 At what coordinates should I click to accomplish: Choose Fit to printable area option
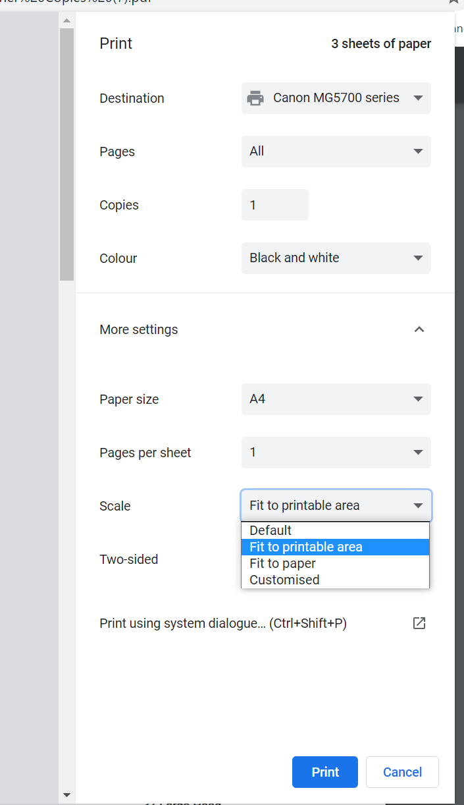[335, 547]
